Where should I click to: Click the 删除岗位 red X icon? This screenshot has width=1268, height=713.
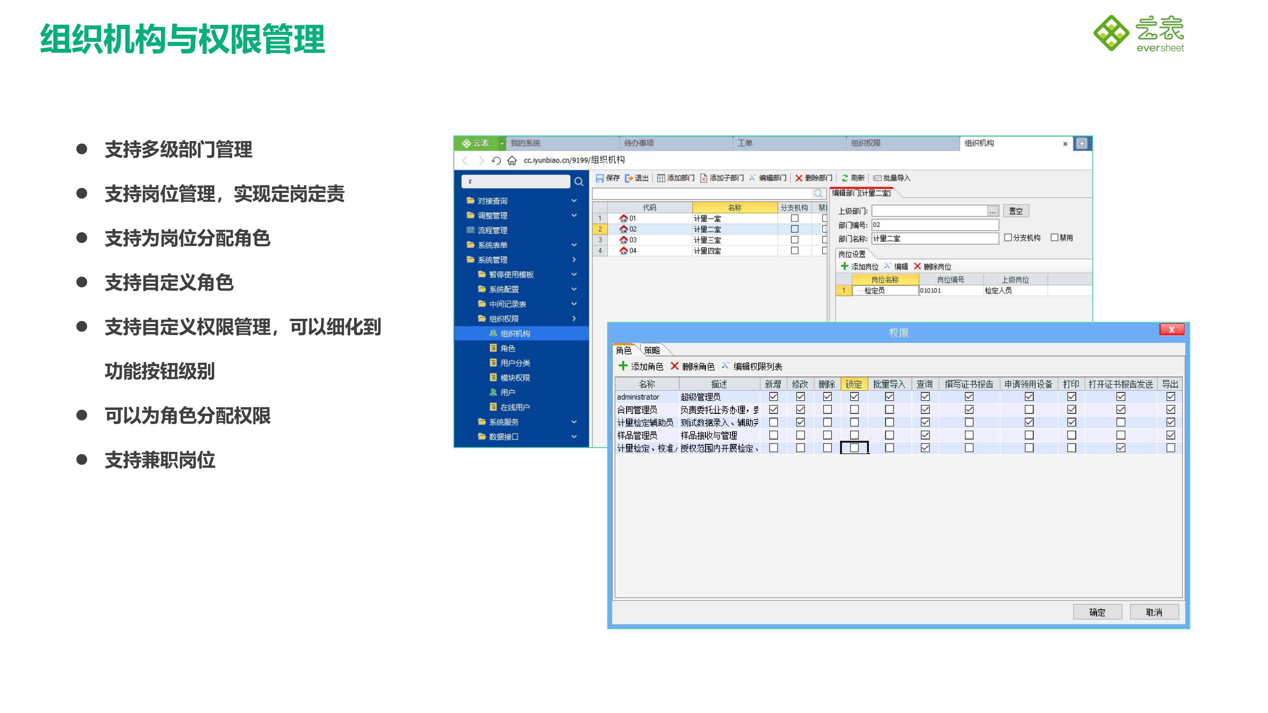click(x=917, y=266)
